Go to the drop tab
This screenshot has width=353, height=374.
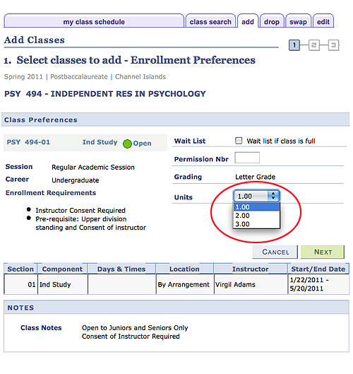(x=272, y=21)
